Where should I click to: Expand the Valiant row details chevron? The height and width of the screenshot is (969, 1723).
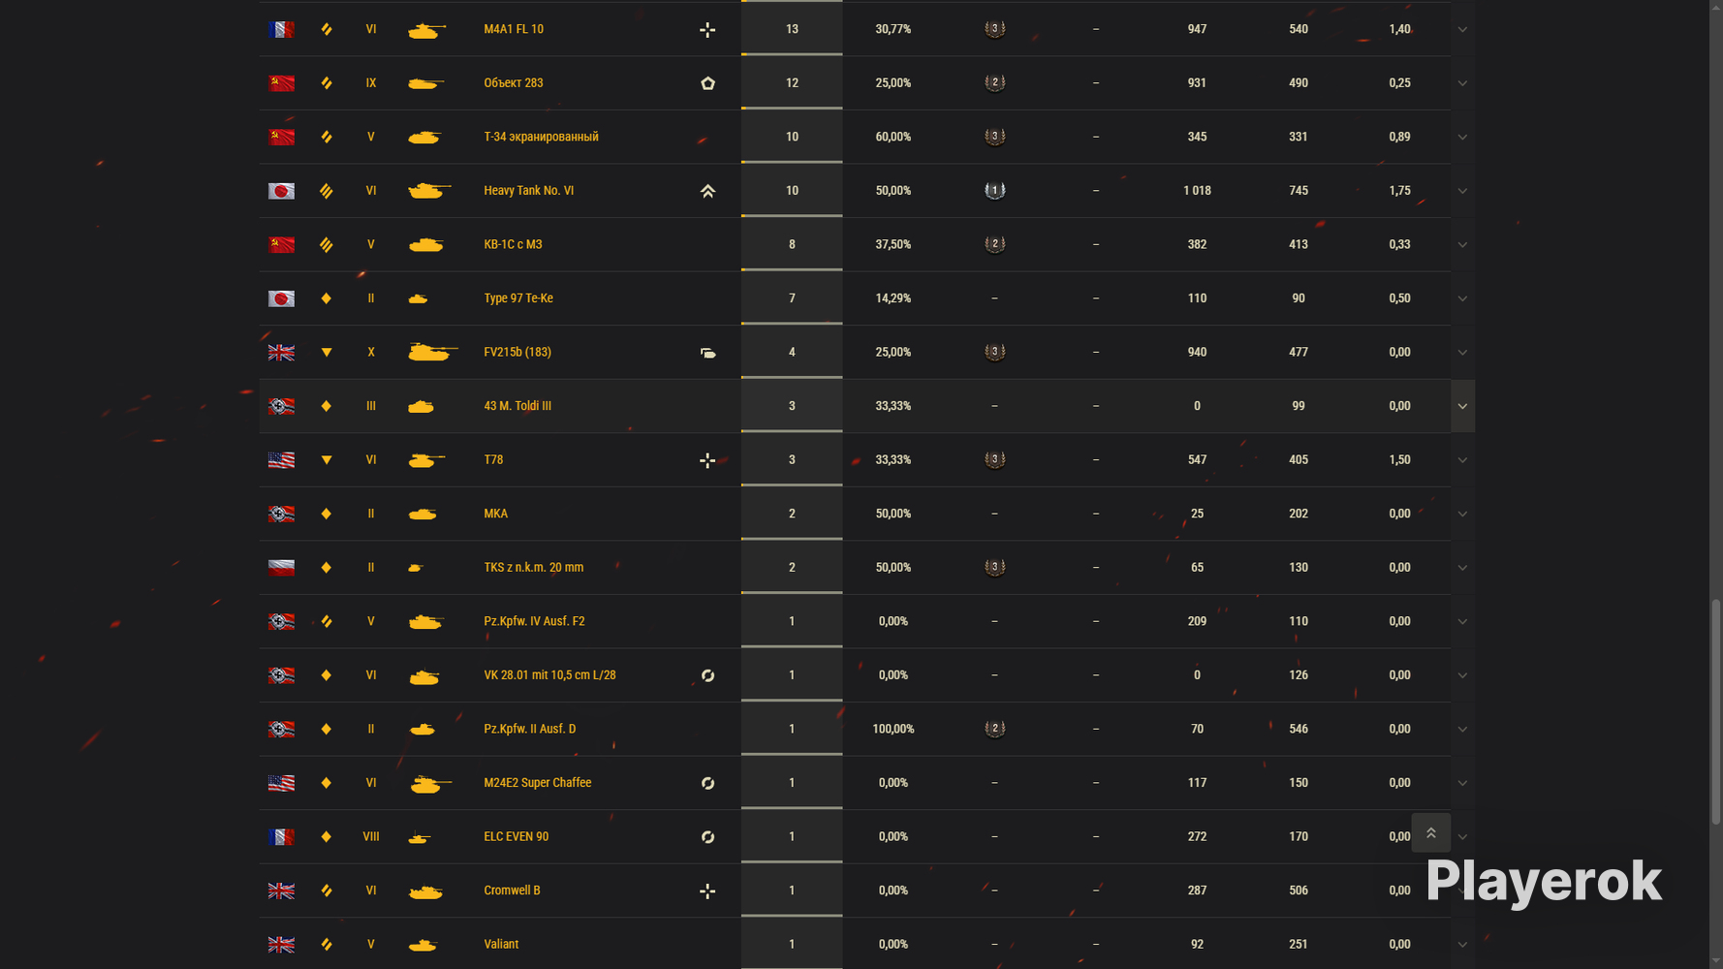pos(1462,944)
